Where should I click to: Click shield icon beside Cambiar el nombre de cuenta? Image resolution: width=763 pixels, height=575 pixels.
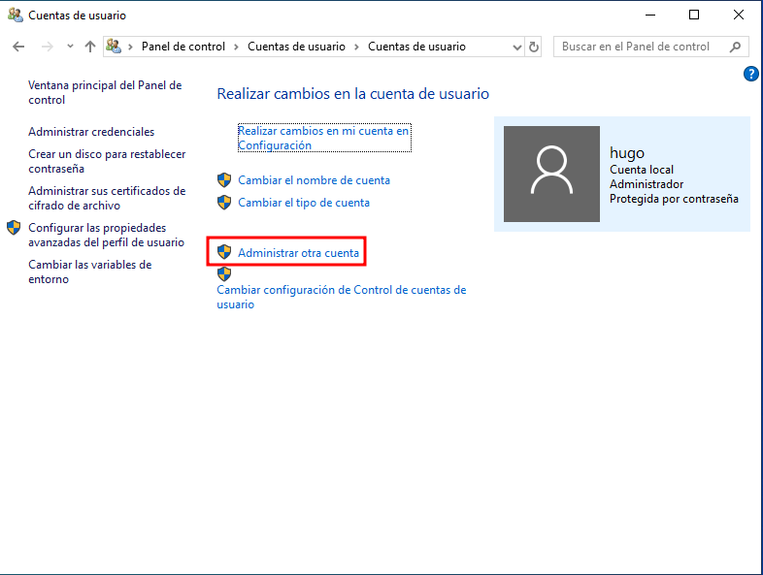[x=224, y=180]
